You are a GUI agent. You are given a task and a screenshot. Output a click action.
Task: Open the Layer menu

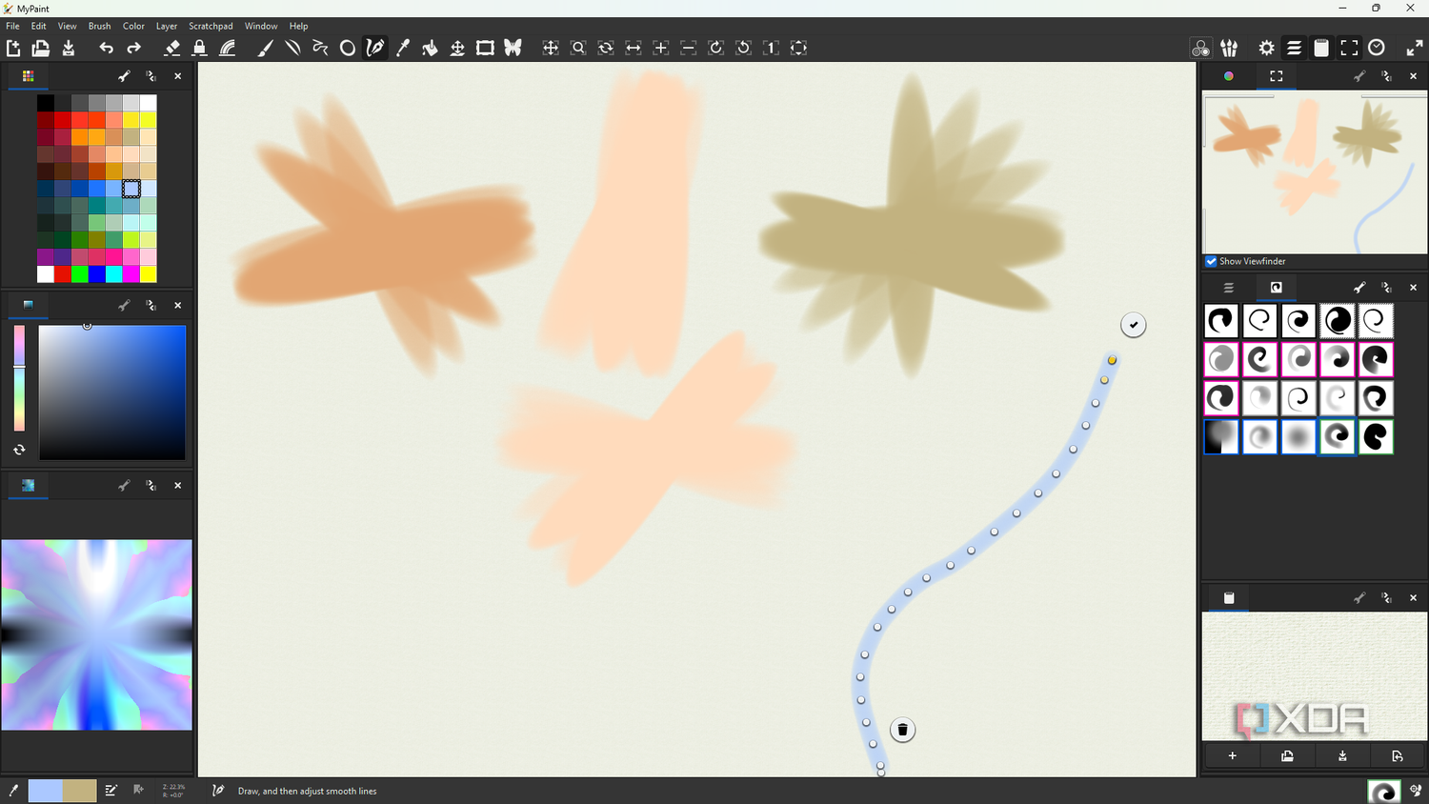[167, 26]
